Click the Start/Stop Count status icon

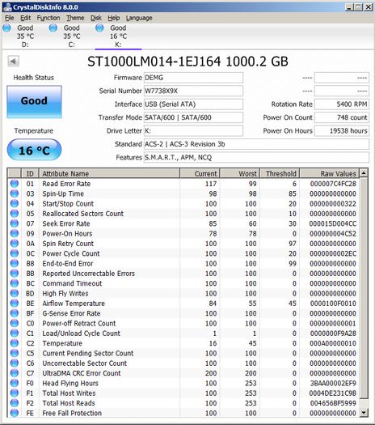coord(15,203)
